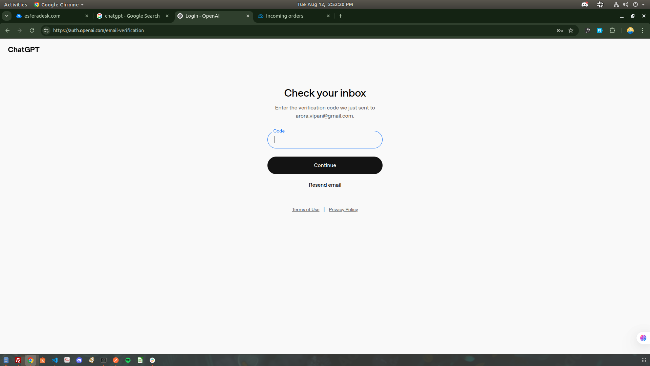The height and width of the screenshot is (366, 650).
Task: Open Chrome extensions puzzle icon
Action: pos(612,30)
